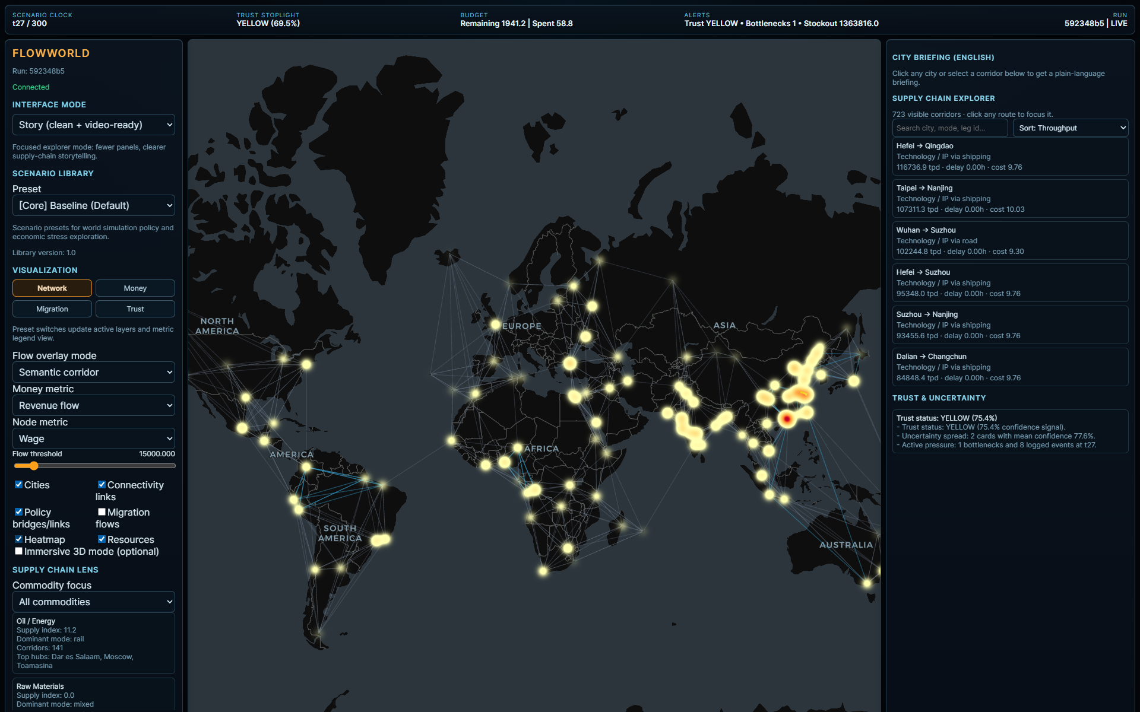Expand the scenario Preset dropdown

coord(94,205)
